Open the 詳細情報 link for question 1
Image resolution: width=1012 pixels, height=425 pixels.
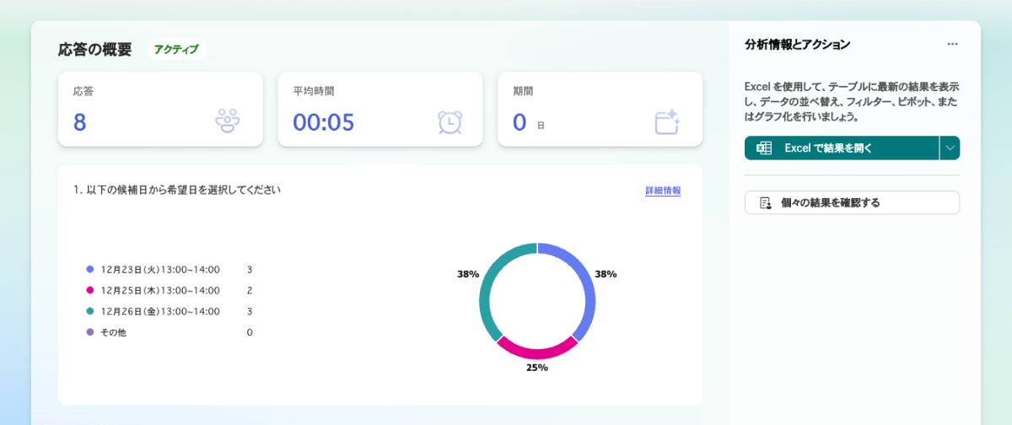point(663,191)
